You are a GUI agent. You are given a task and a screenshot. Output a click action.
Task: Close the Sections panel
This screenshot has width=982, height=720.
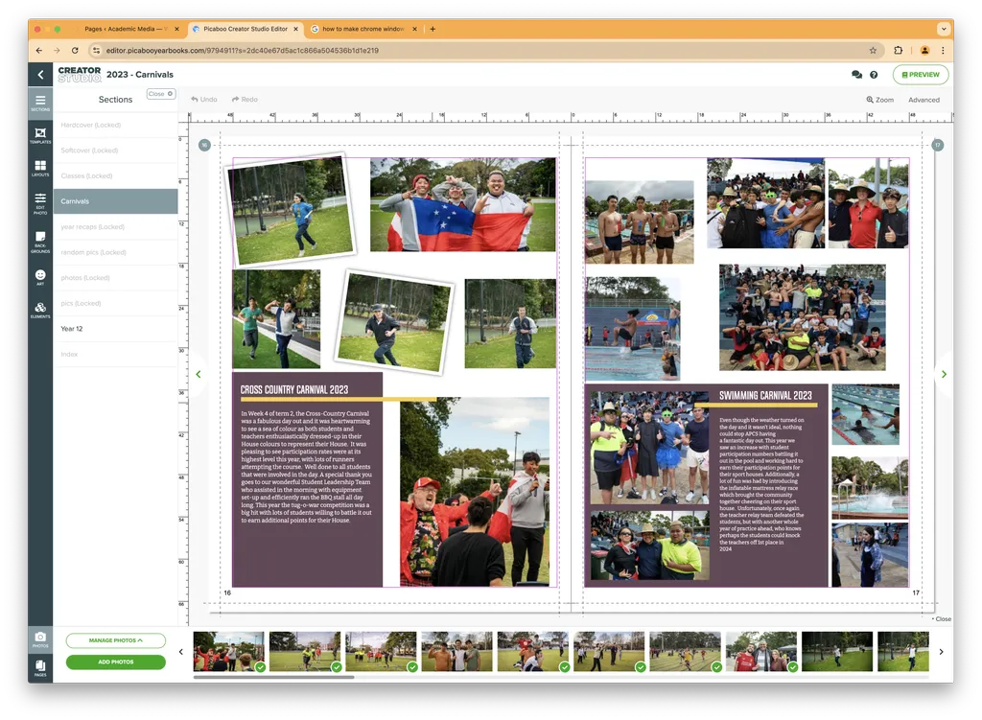[x=161, y=94]
